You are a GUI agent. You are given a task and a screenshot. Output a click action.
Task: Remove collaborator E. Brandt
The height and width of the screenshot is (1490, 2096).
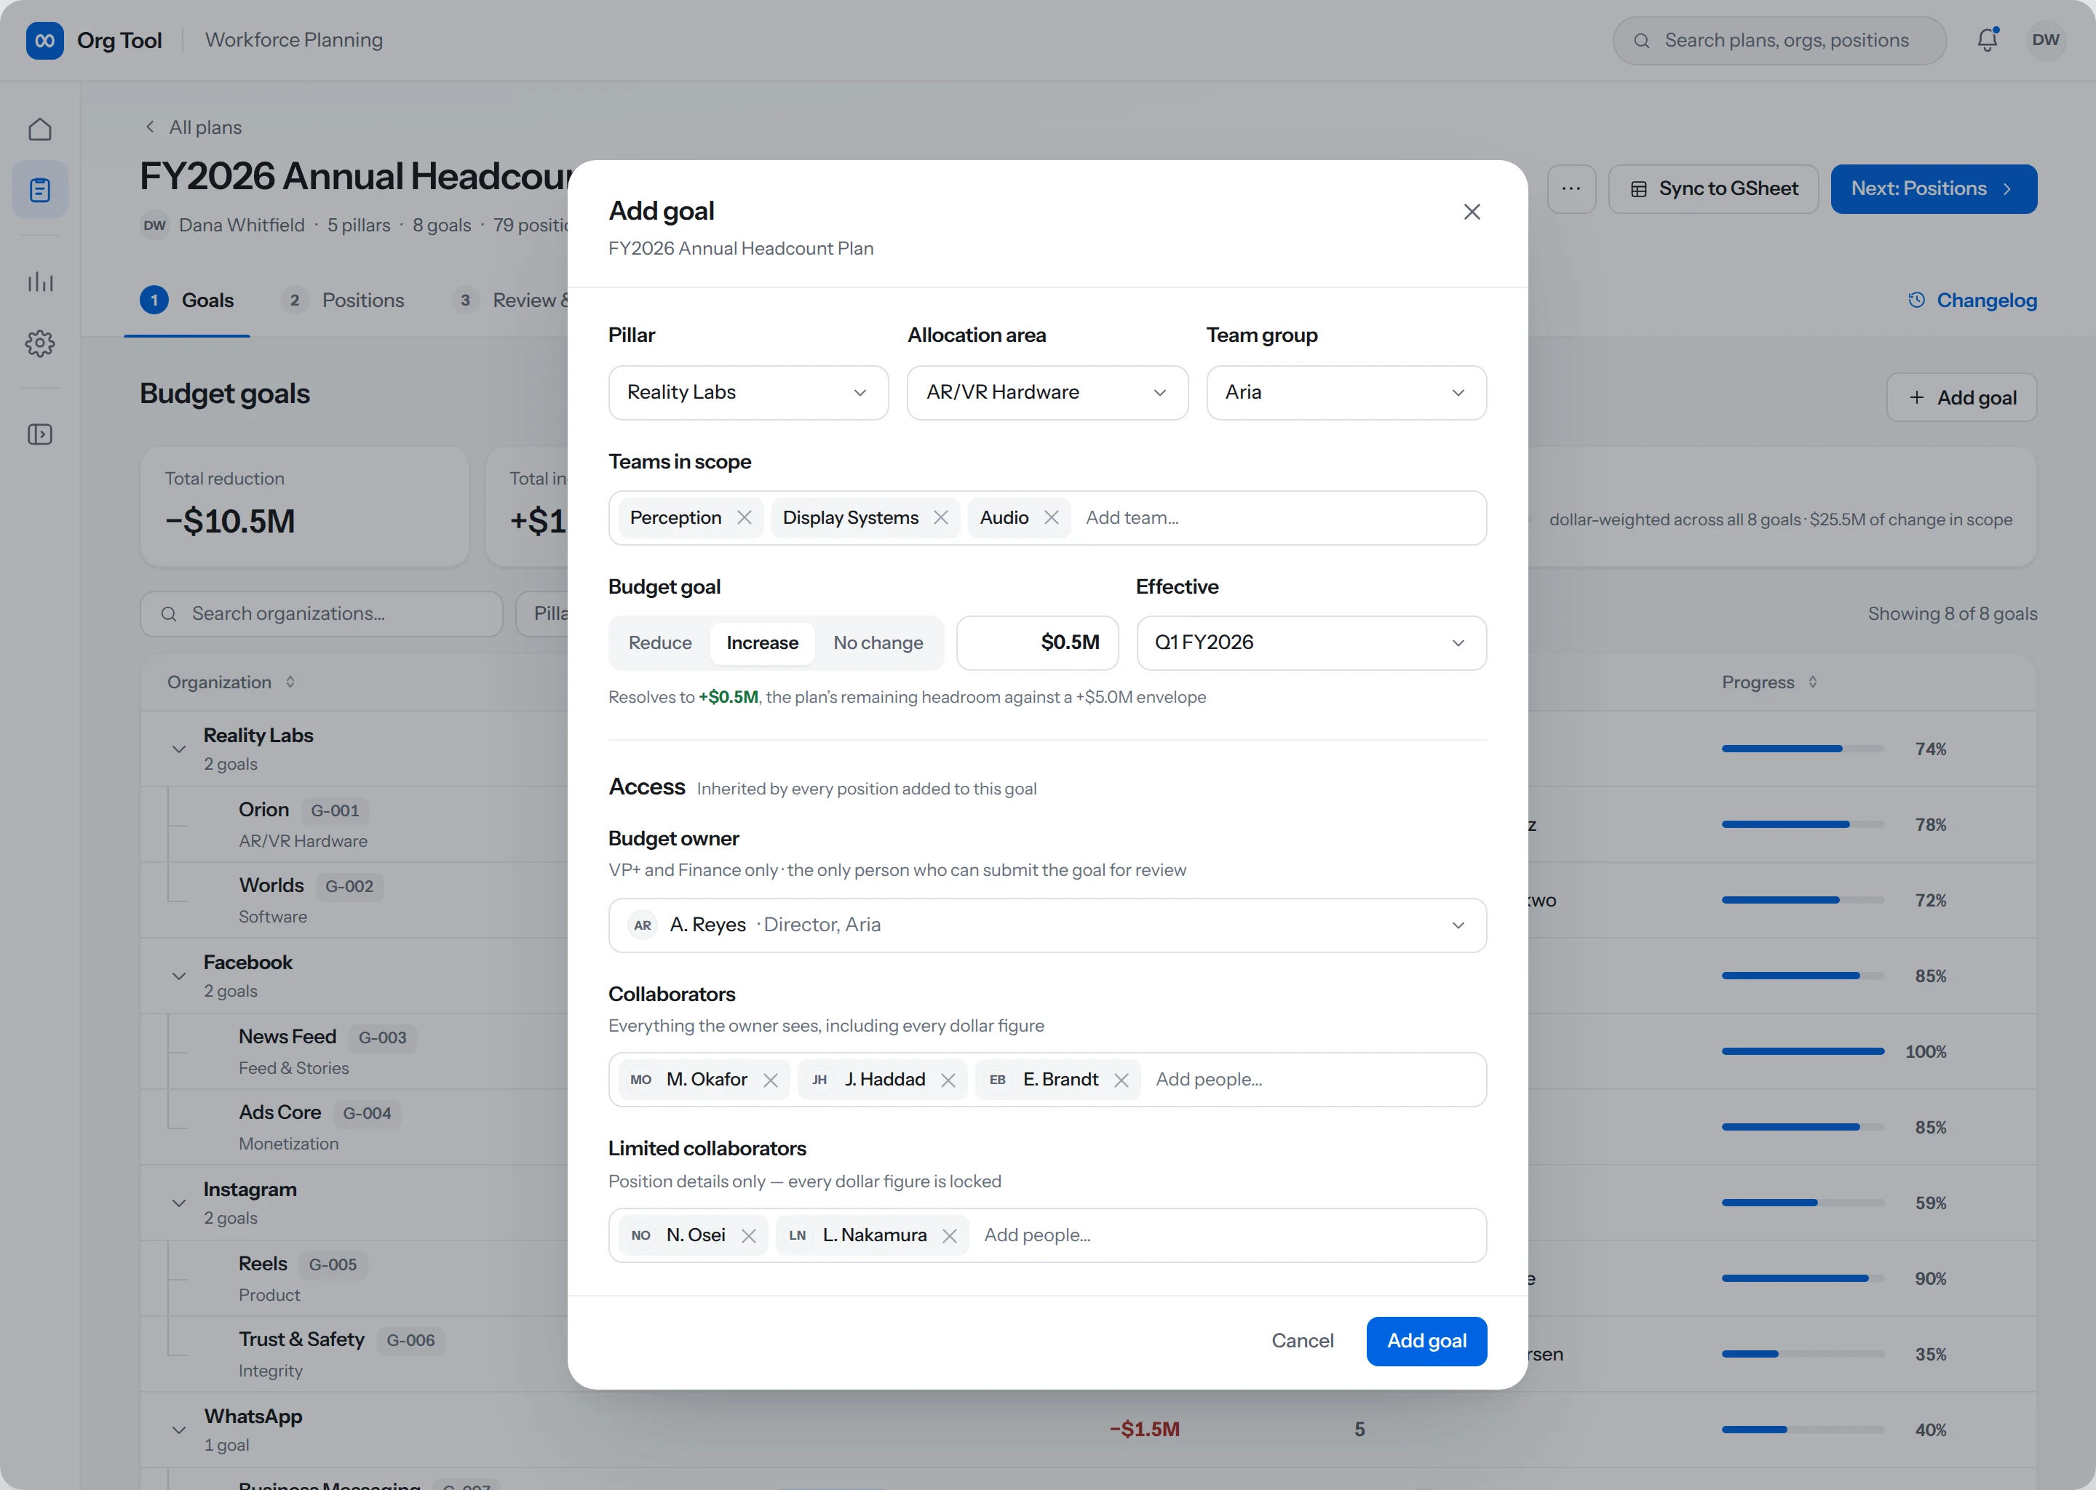tap(1121, 1081)
